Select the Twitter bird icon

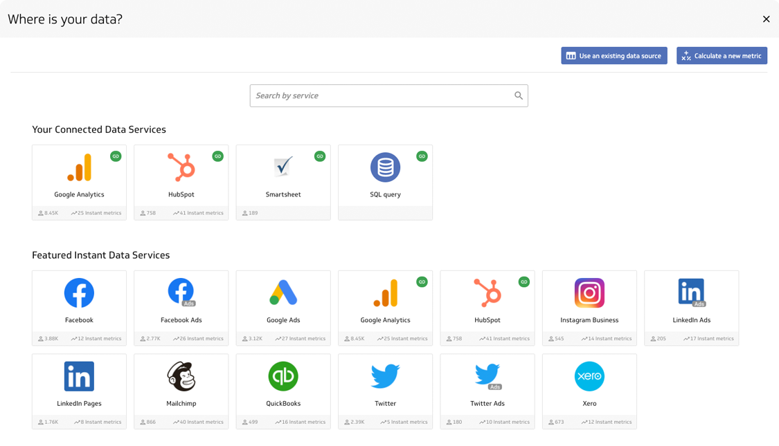click(385, 375)
